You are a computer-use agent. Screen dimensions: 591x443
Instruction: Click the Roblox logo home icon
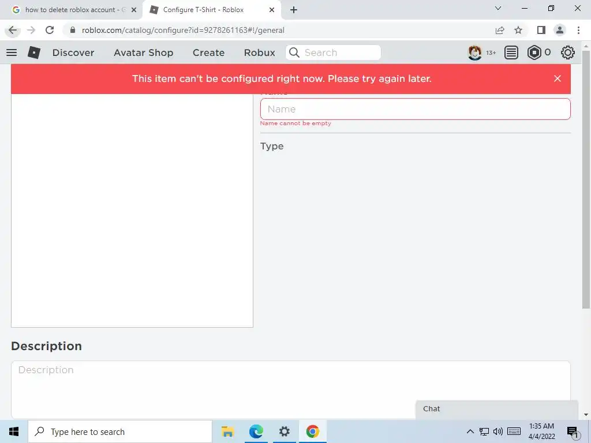[x=34, y=52]
